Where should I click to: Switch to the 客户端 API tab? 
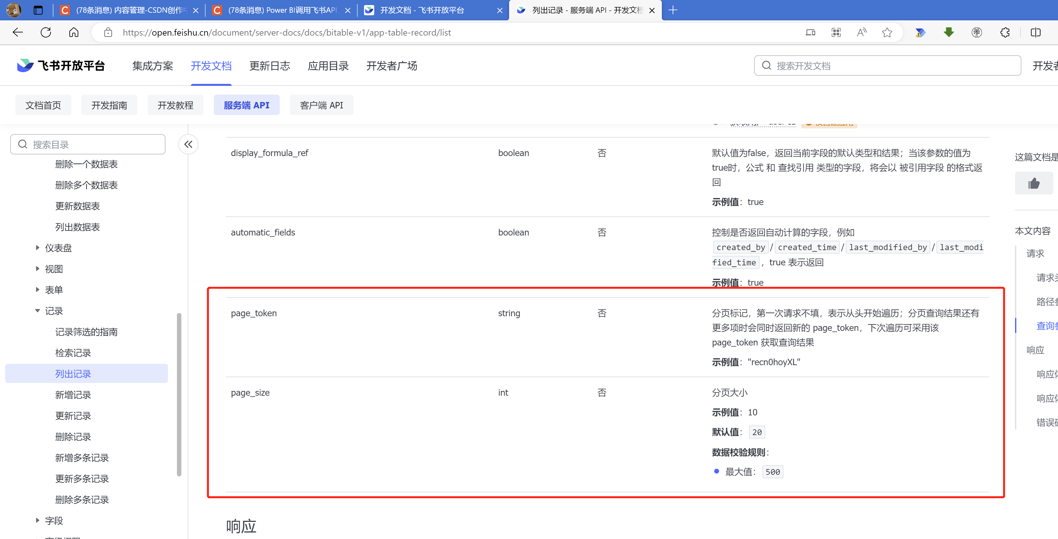pyautogui.click(x=321, y=106)
